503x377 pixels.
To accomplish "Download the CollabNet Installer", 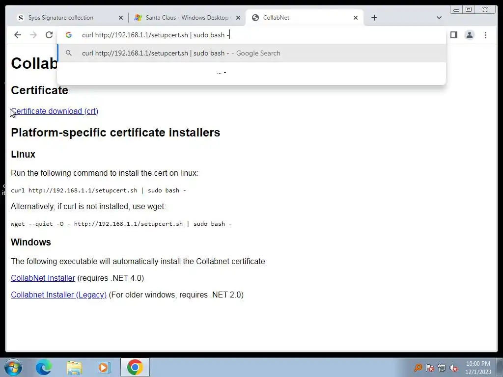I will (x=43, y=278).
